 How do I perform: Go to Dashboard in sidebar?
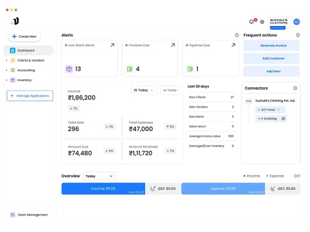tap(29, 50)
